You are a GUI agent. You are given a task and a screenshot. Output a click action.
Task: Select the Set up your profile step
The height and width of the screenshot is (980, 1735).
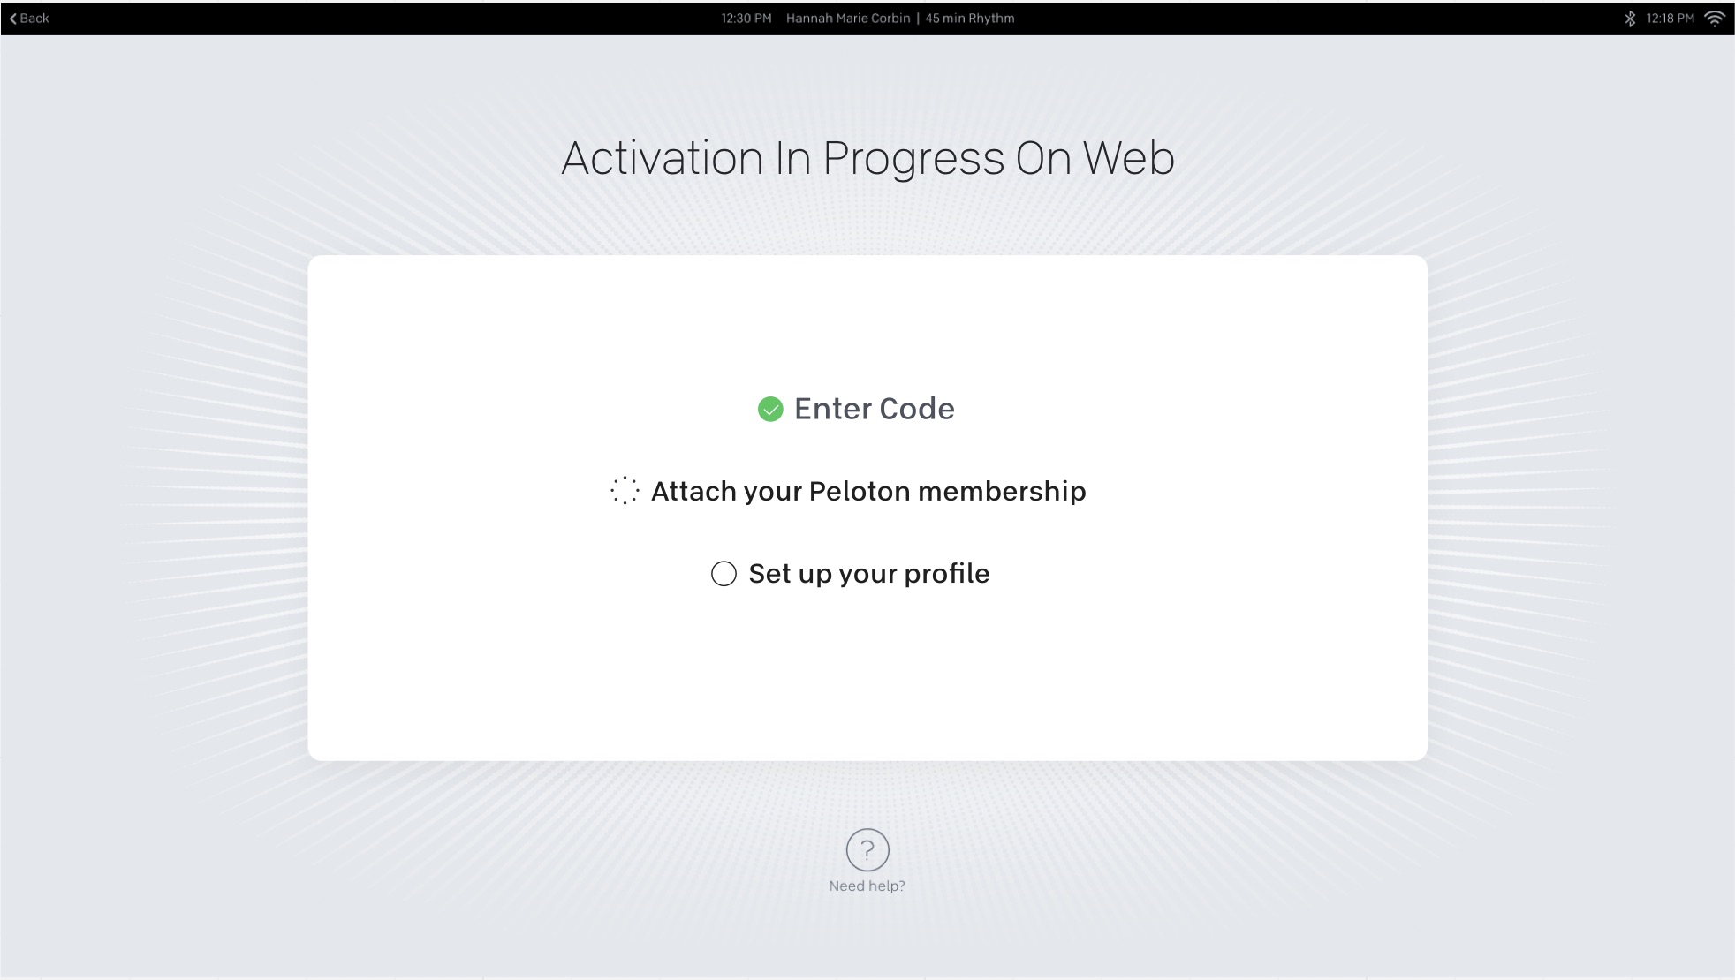click(868, 574)
